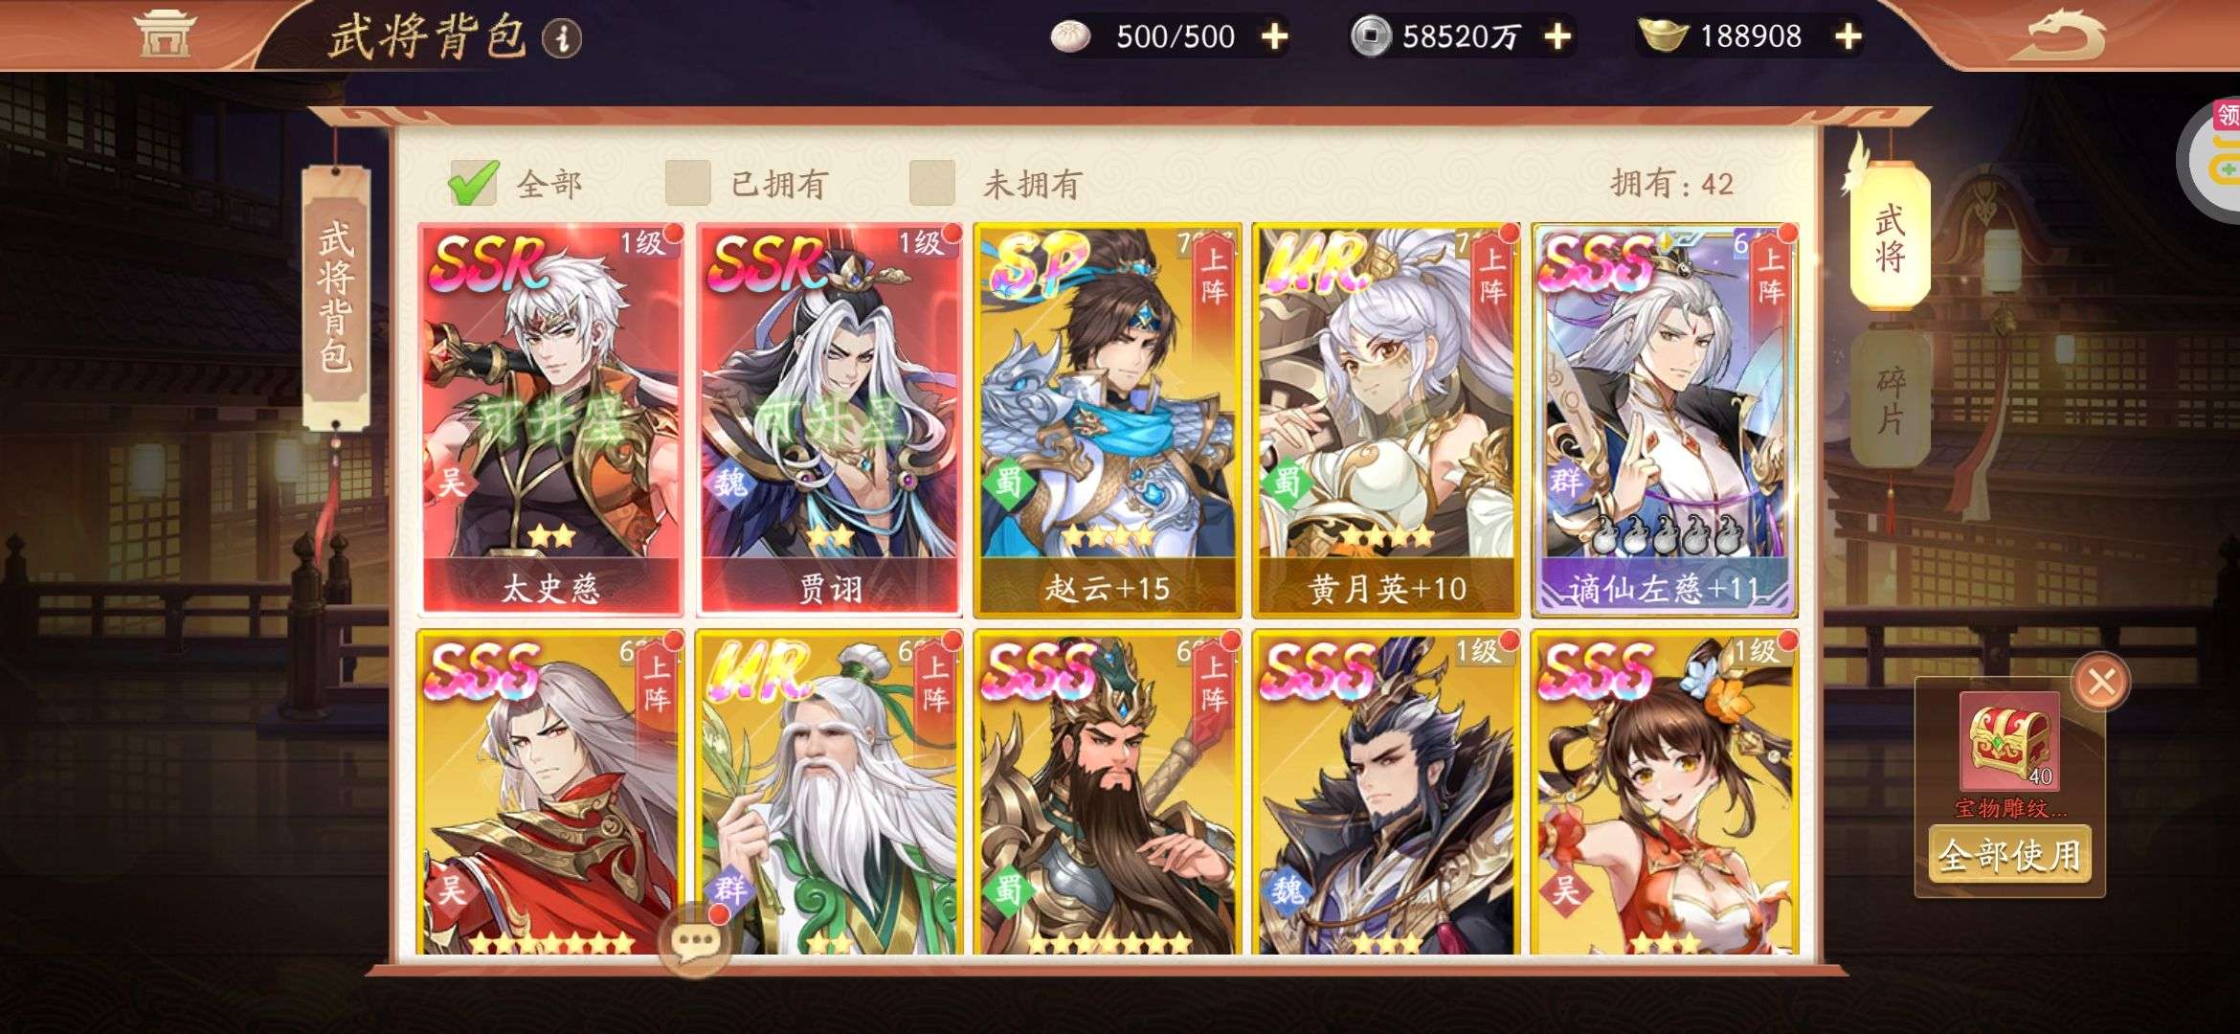Open the chat bubble icon
2240x1034 pixels.
[696, 941]
